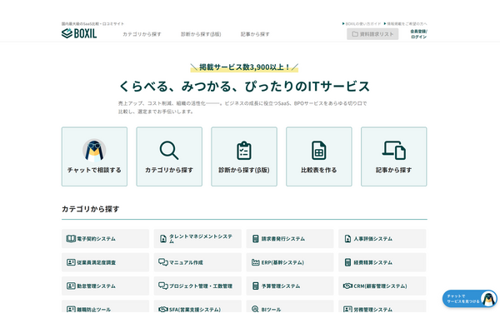The width and height of the screenshot is (500, 333).
Task: Select the 比較表を作る table icon card
Action: tap(318, 157)
